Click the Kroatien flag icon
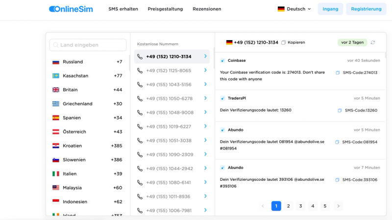392x220 pixels. pyautogui.click(x=56, y=146)
